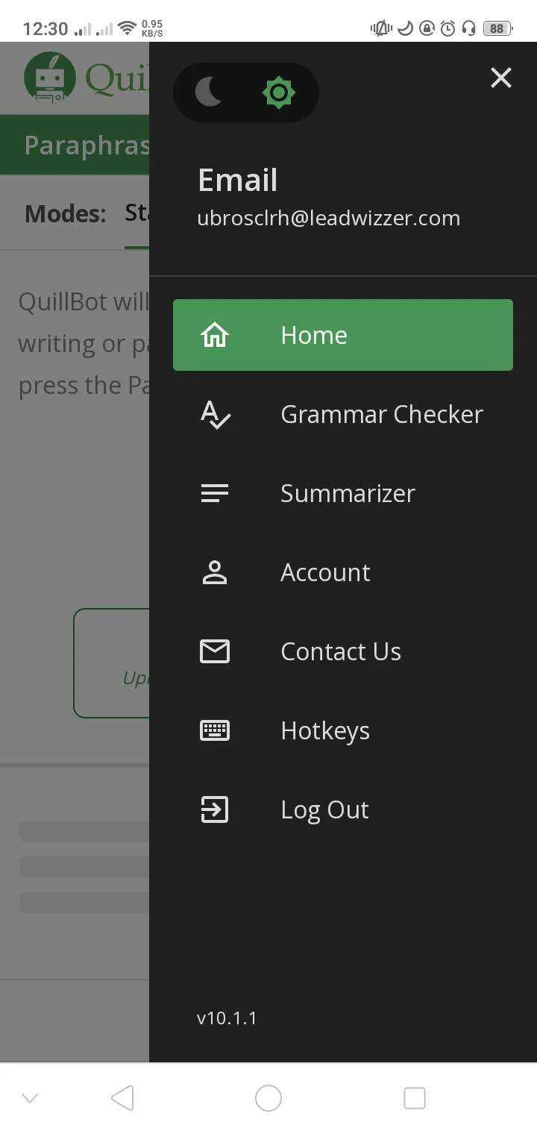The image size is (537, 1134).
Task: Click the QuillBot robot logo
Action: (50, 77)
